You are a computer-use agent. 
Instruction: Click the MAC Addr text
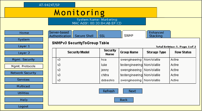(97, 23)
